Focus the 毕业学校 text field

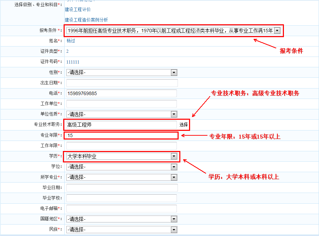point(121,198)
